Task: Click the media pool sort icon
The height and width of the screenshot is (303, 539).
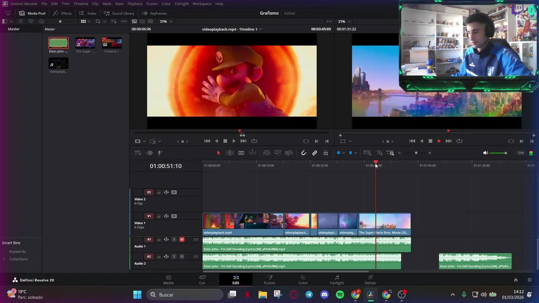Action: (x=113, y=21)
